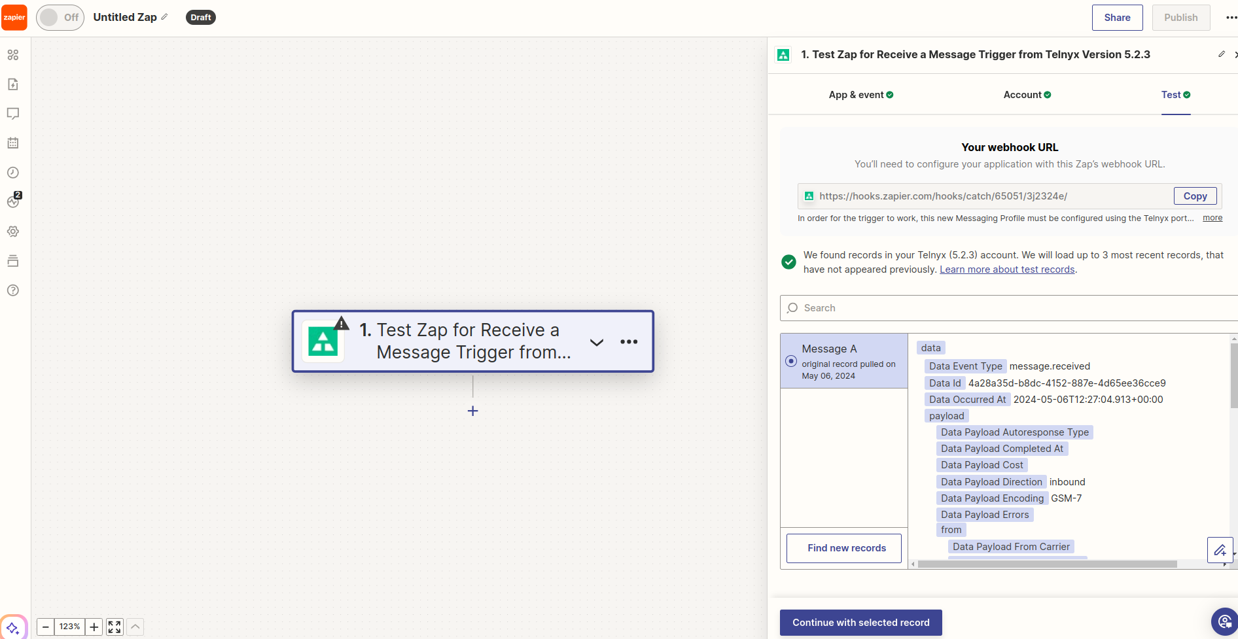Click the pencil edit floating icon
The height and width of the screenshot is (639, 1238).
pos(1220,550)
